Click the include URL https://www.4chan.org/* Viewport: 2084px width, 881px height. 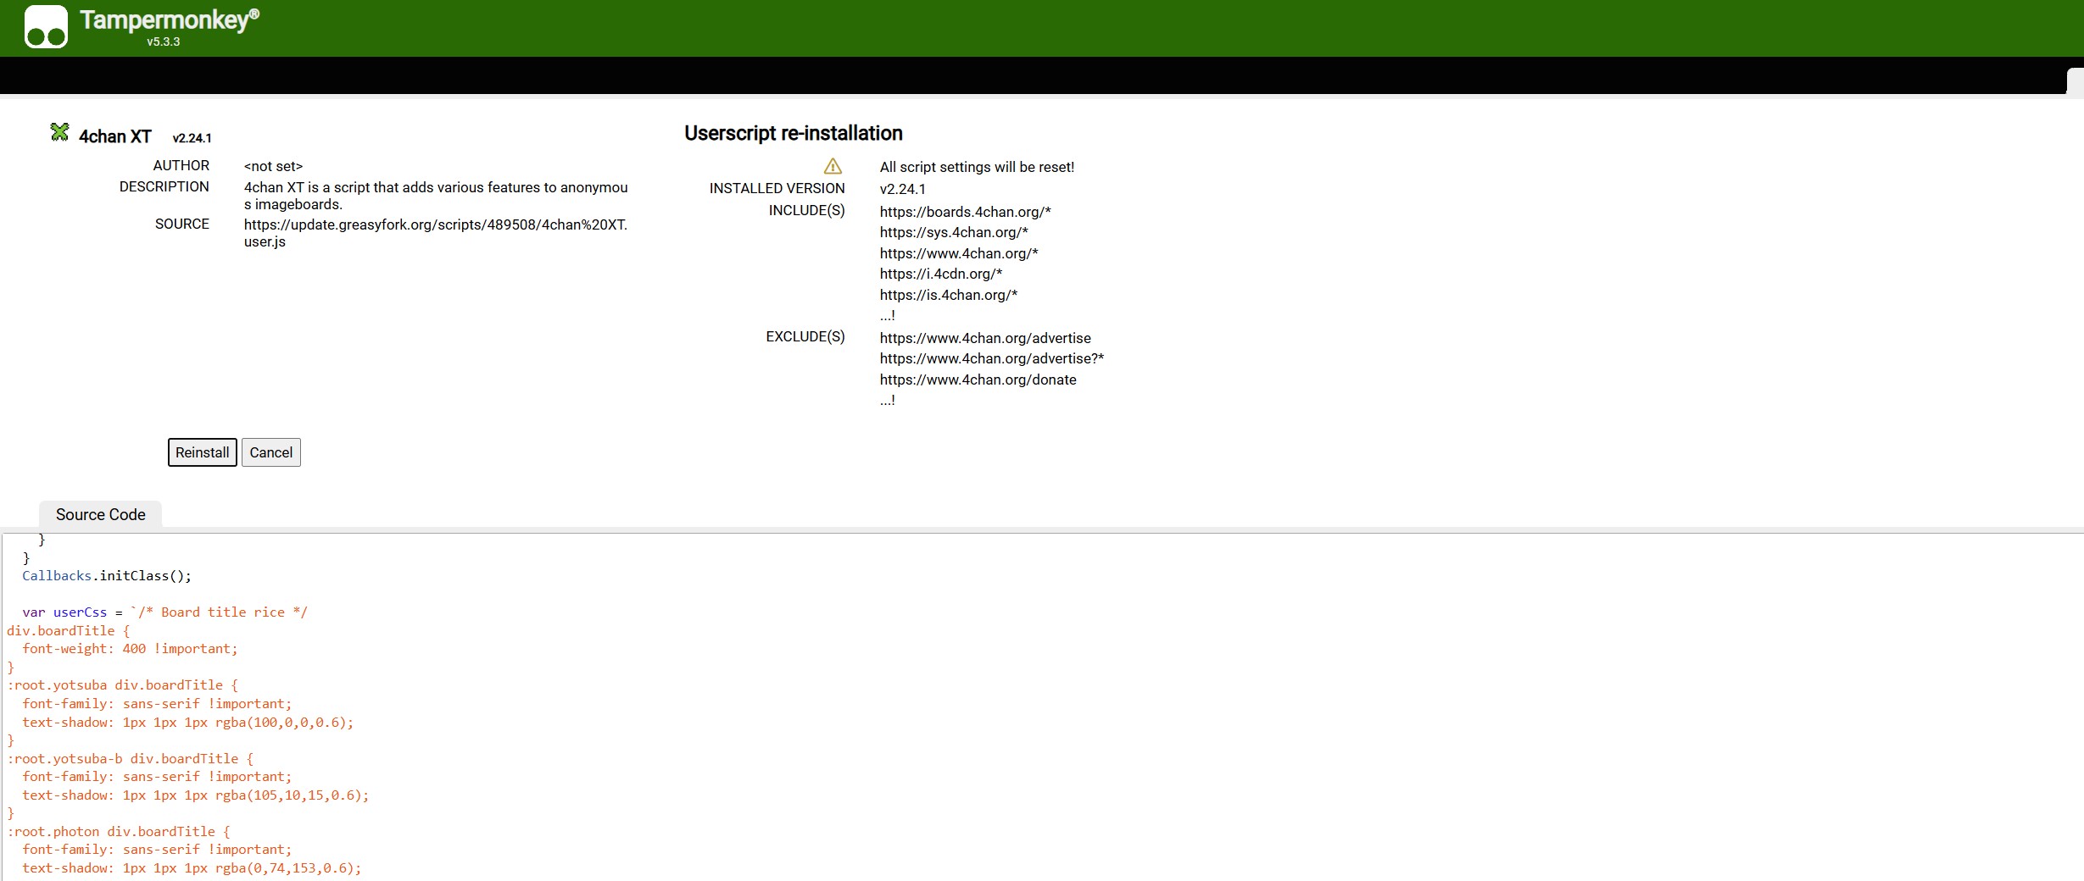click(x=959, y=253)
